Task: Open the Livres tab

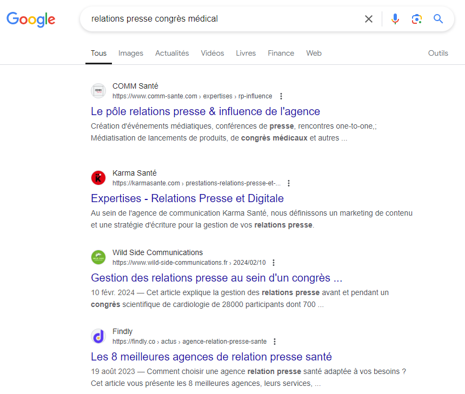Action: (245, 54)
